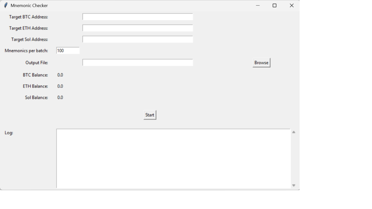This screenshot has height=209, width=372.
Task: Click in the Target BTC Address field
Action: (138, 17)
